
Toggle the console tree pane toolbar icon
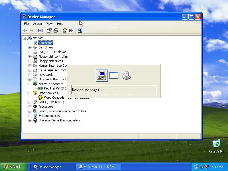click(x=40, y=30)
